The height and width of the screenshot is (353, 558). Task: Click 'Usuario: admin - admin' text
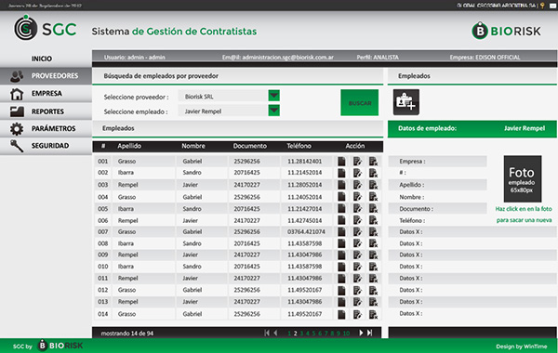pos(135,58)
